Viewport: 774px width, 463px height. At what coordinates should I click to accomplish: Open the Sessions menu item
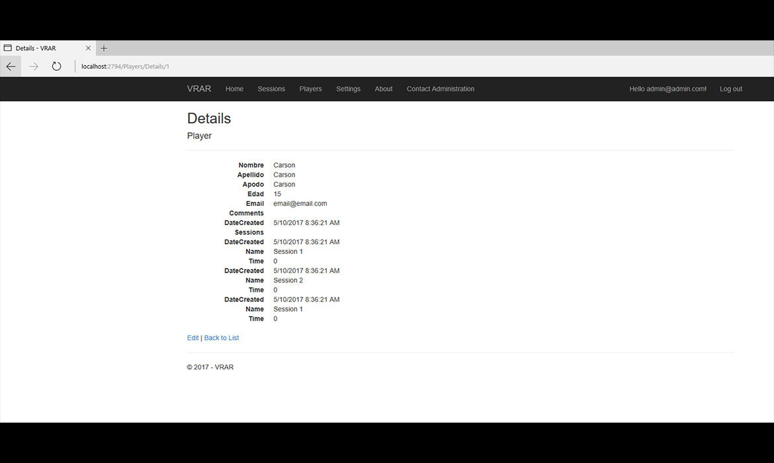point(271,89)
